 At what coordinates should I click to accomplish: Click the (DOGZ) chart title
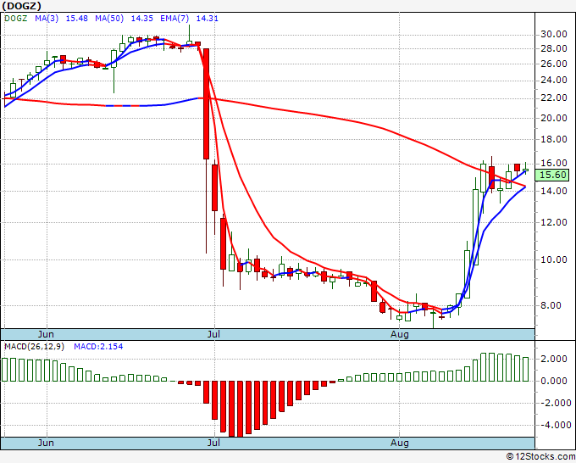[x=22, y=6]
